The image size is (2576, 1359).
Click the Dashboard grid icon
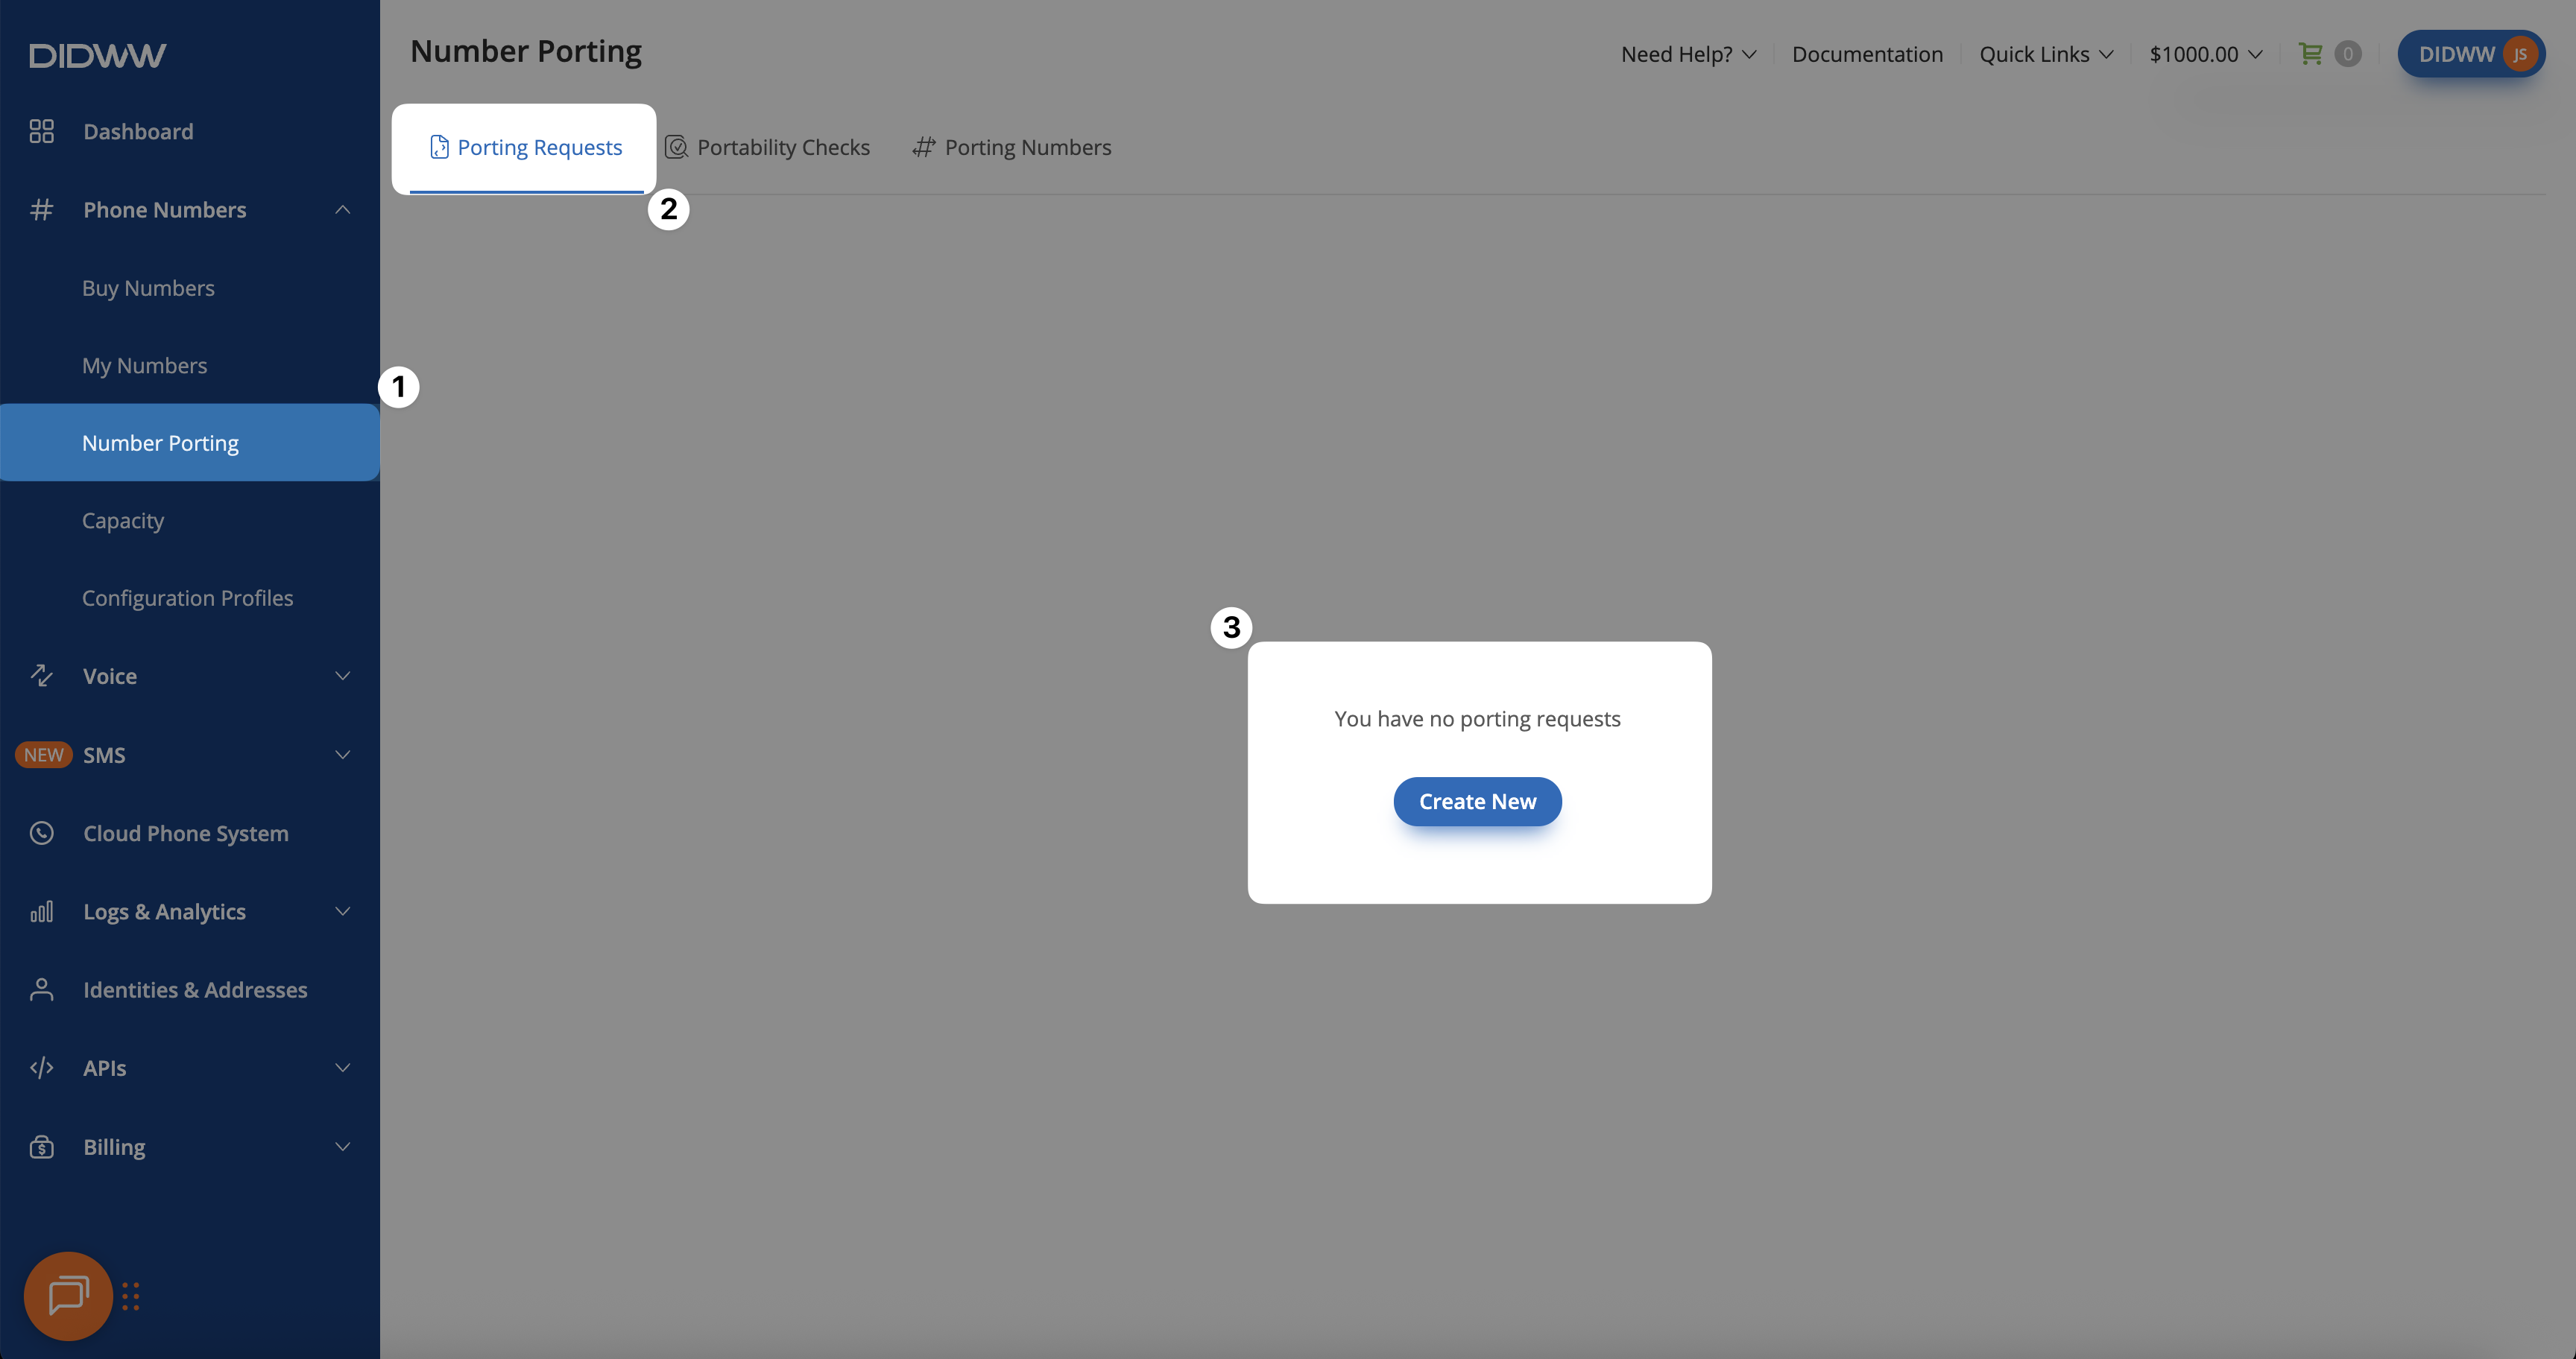coord(41,131)
